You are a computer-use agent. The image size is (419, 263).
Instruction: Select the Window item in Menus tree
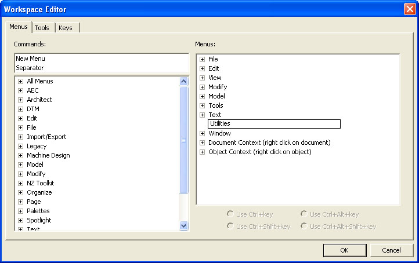click(x=219, y=133)
